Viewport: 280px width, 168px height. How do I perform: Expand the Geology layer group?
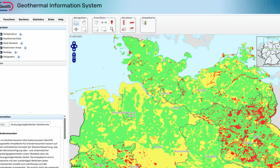(x=7, y=52)
